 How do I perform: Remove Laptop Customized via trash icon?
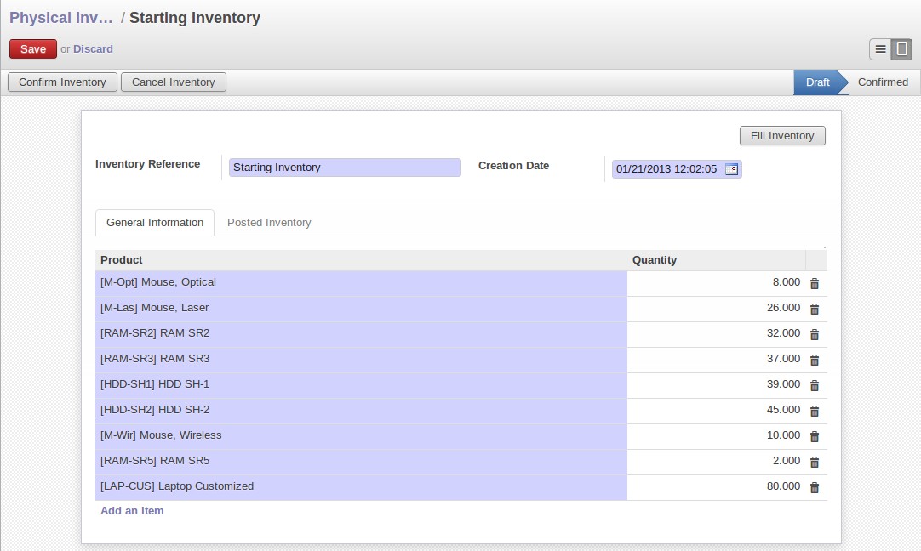point(814,487)
